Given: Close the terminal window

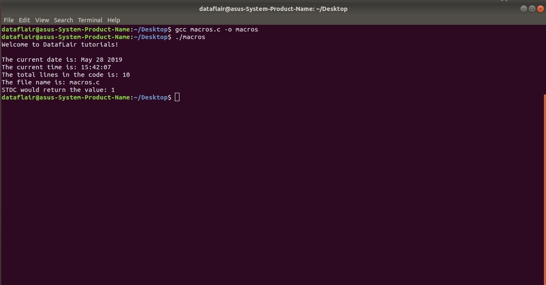Looking at the screenshot, I should click(541, 8).
